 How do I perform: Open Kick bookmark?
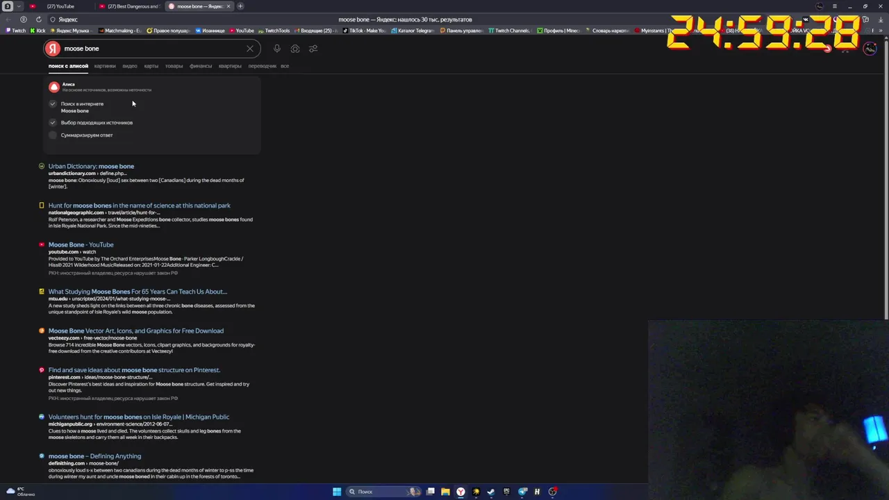(x=38, y=31)
